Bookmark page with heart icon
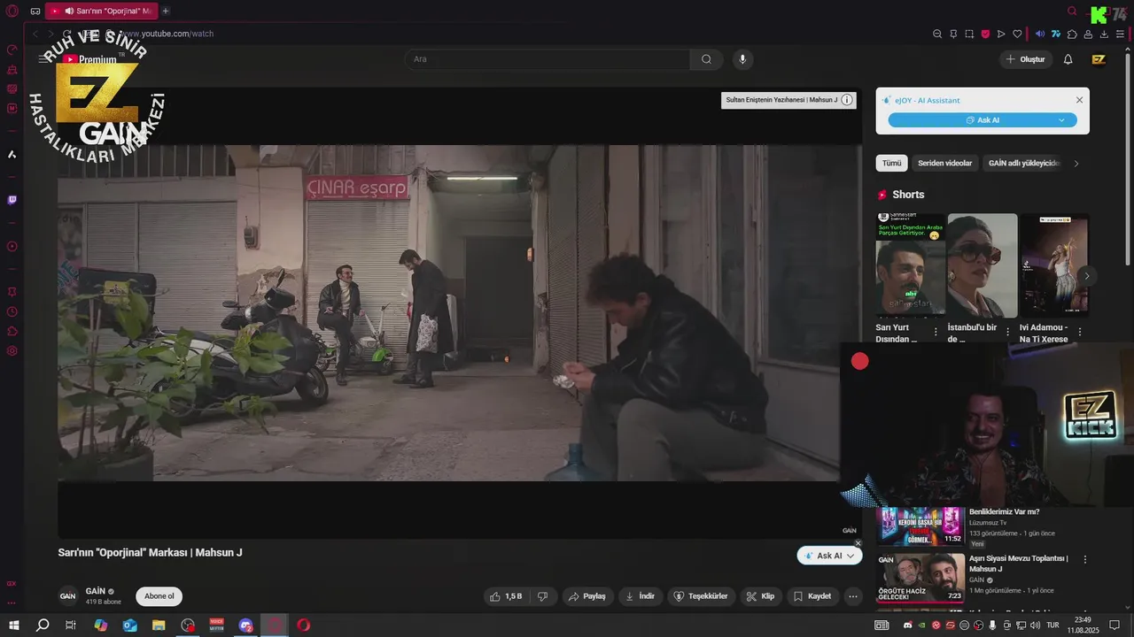The height and width of the screenshot is (637, 1134). click(x=1017, y=34)
